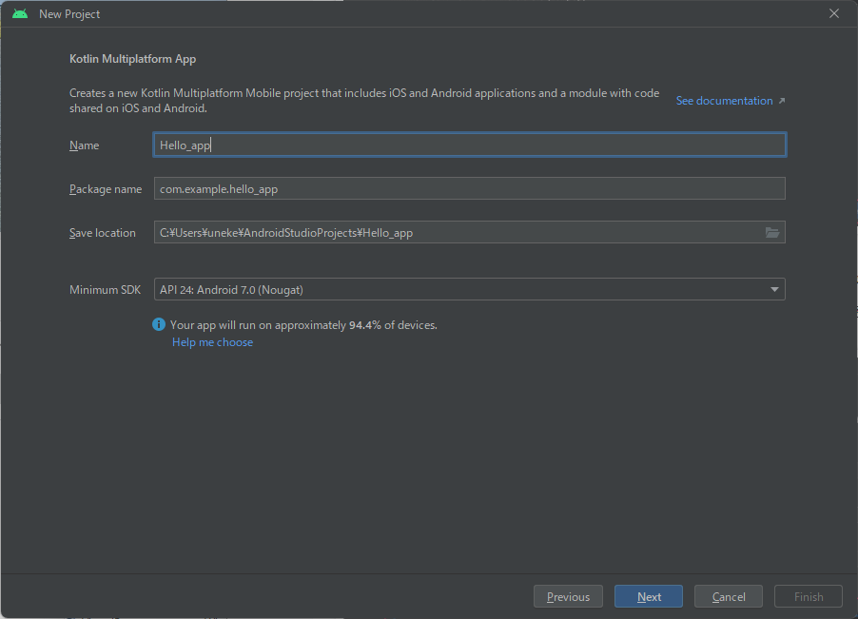
Task: Click the external link arrow next to documentation
Action: (x=782, y=101)
